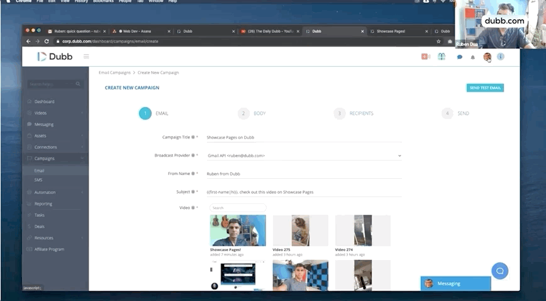The width and height of the screenshot is (546, 301).
Task: Go to step 3 Recipients
Action: 354,113
